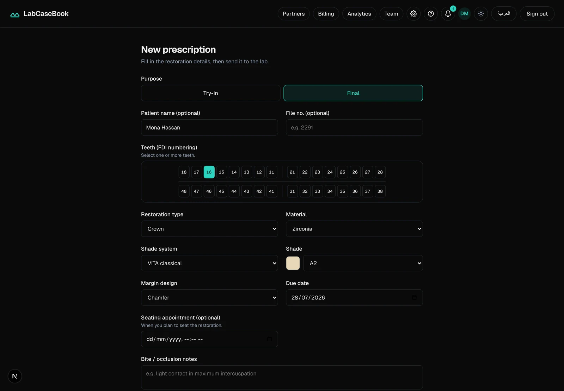This screenshot has width=564, height=391.
Task: Click the Next.js dev tools badge
Action: (x=15, y=376)
